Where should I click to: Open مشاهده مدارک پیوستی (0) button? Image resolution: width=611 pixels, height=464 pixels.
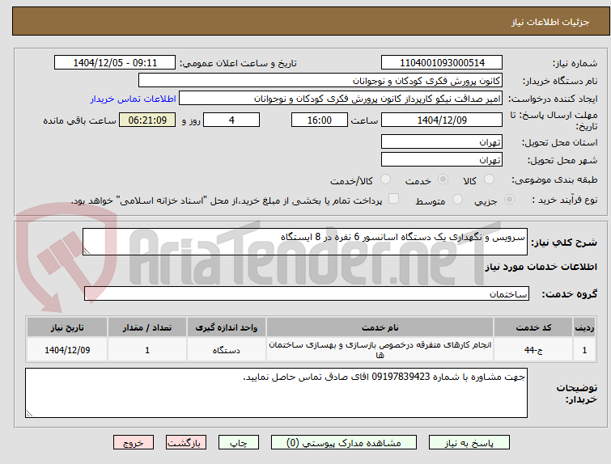(344, 443)
